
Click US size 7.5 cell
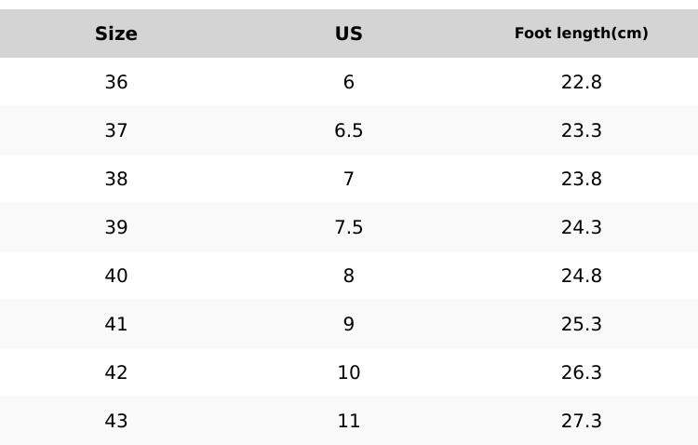click(349, 228)
